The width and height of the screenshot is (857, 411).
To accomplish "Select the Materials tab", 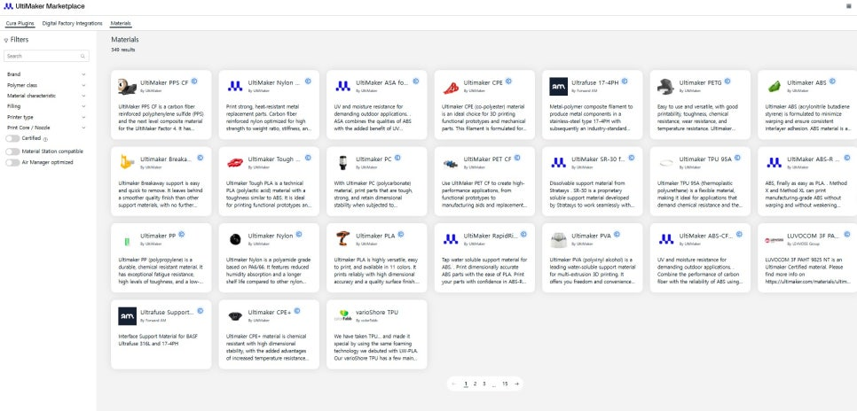I will [121, 23].
